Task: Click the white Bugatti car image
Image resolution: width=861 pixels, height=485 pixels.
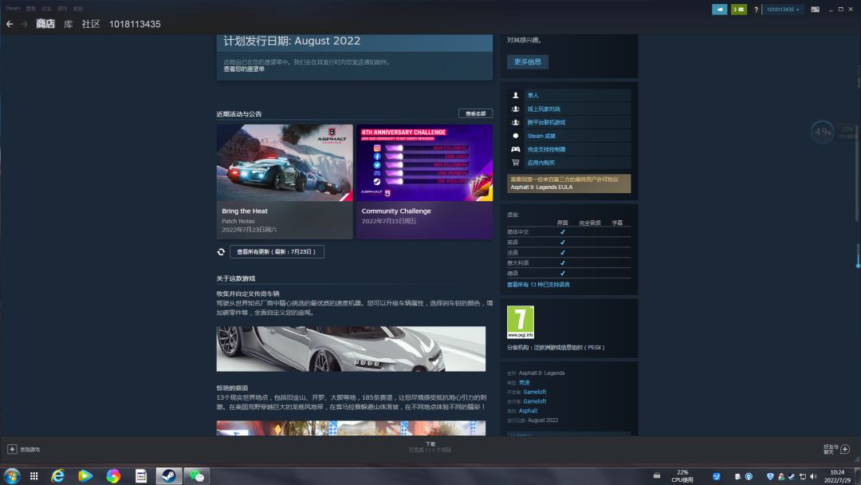Action: click(x=351, y=349)
